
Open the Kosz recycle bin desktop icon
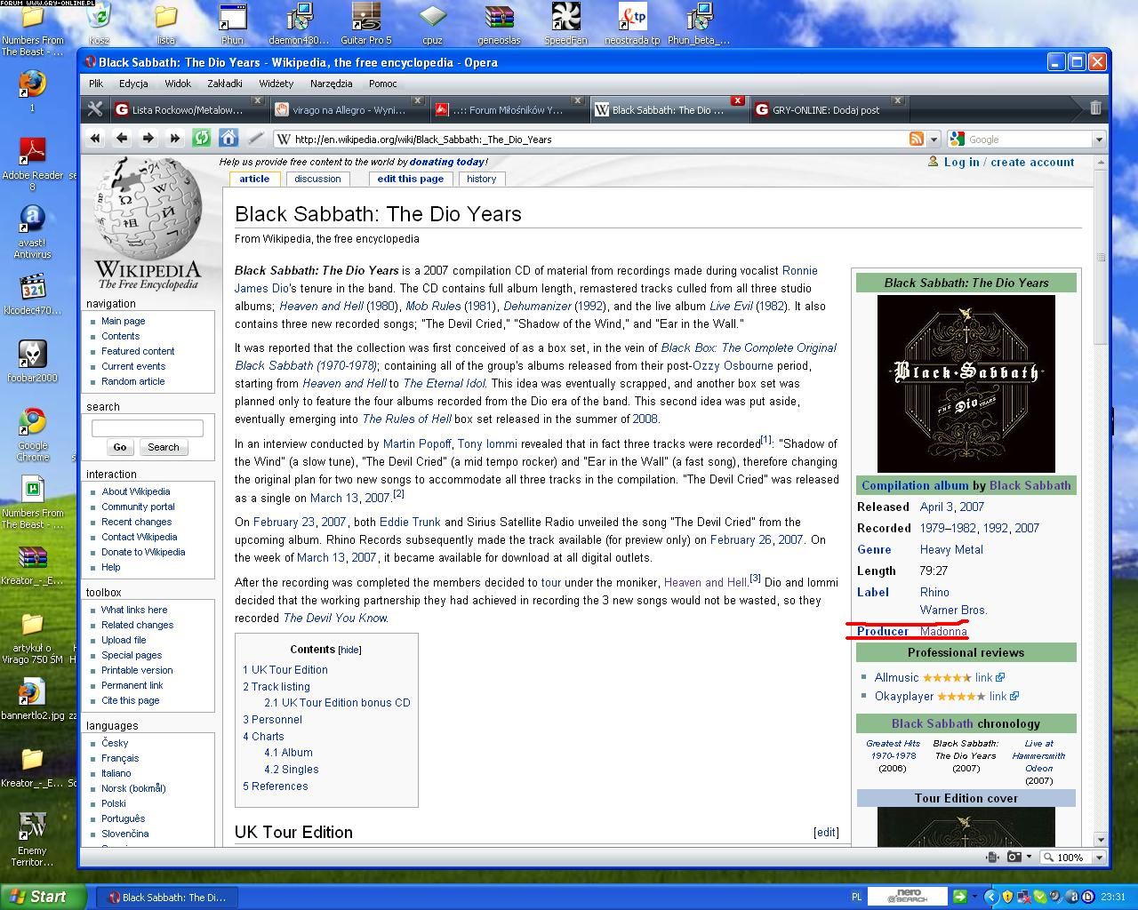tap(99, 24)
